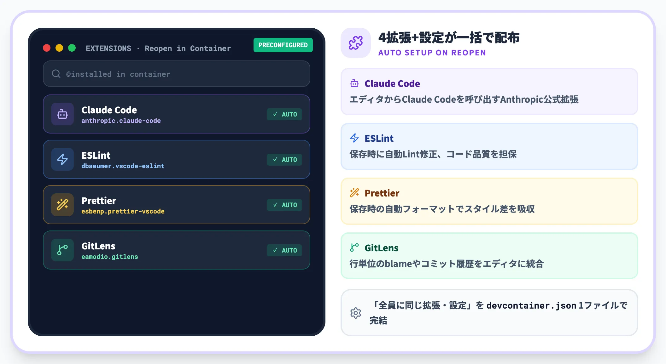The height and width of the screenshot is (364, 666).
Task: Click the Reopen in Container title text
Action: 188,48
